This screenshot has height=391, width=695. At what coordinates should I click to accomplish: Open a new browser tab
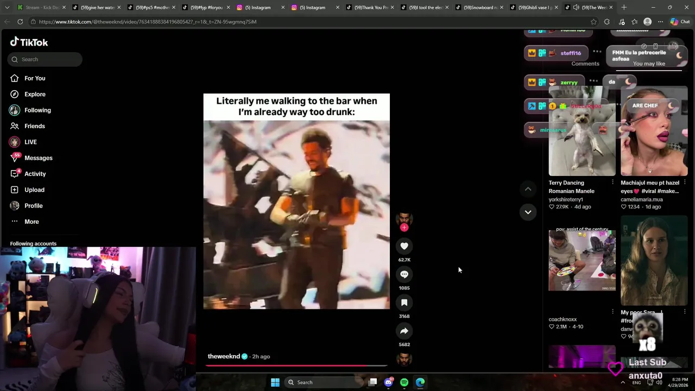point(624,8)
